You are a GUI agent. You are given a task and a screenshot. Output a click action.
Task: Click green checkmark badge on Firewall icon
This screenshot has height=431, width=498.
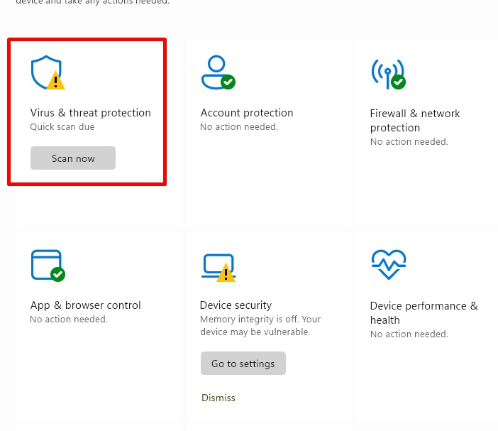point(399,82)
